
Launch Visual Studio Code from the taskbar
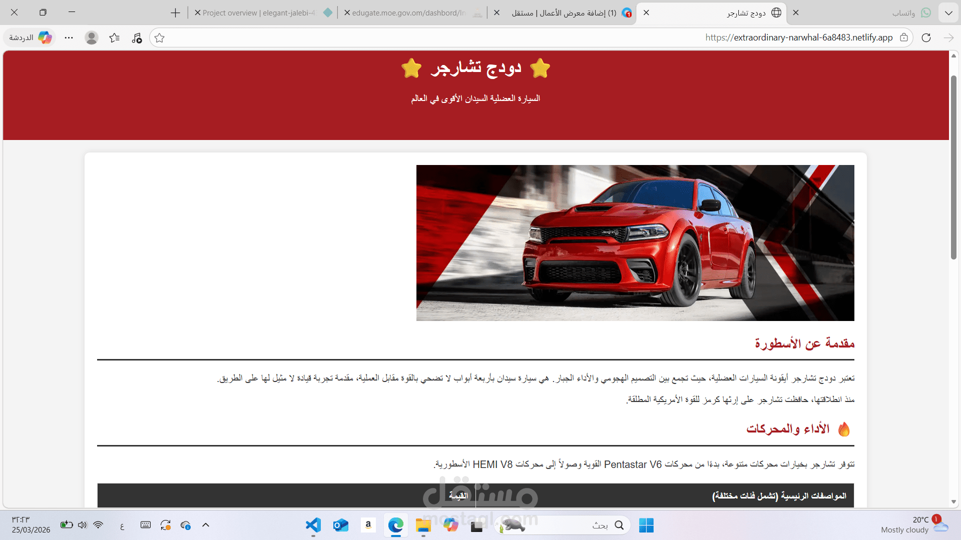313,525
